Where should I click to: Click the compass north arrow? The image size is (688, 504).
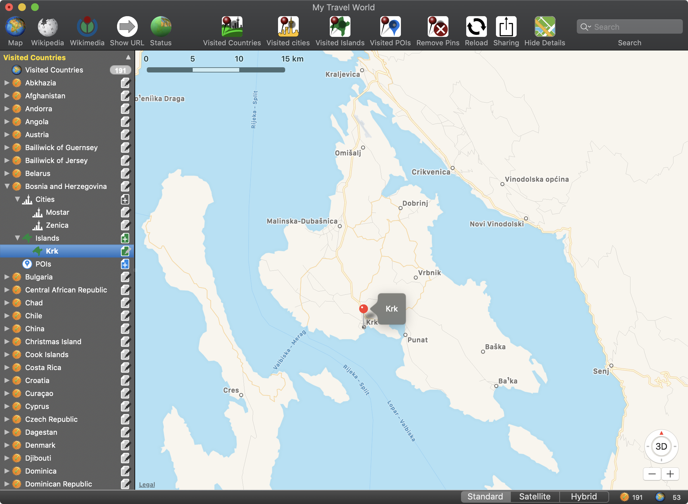(x=661, y=433)
